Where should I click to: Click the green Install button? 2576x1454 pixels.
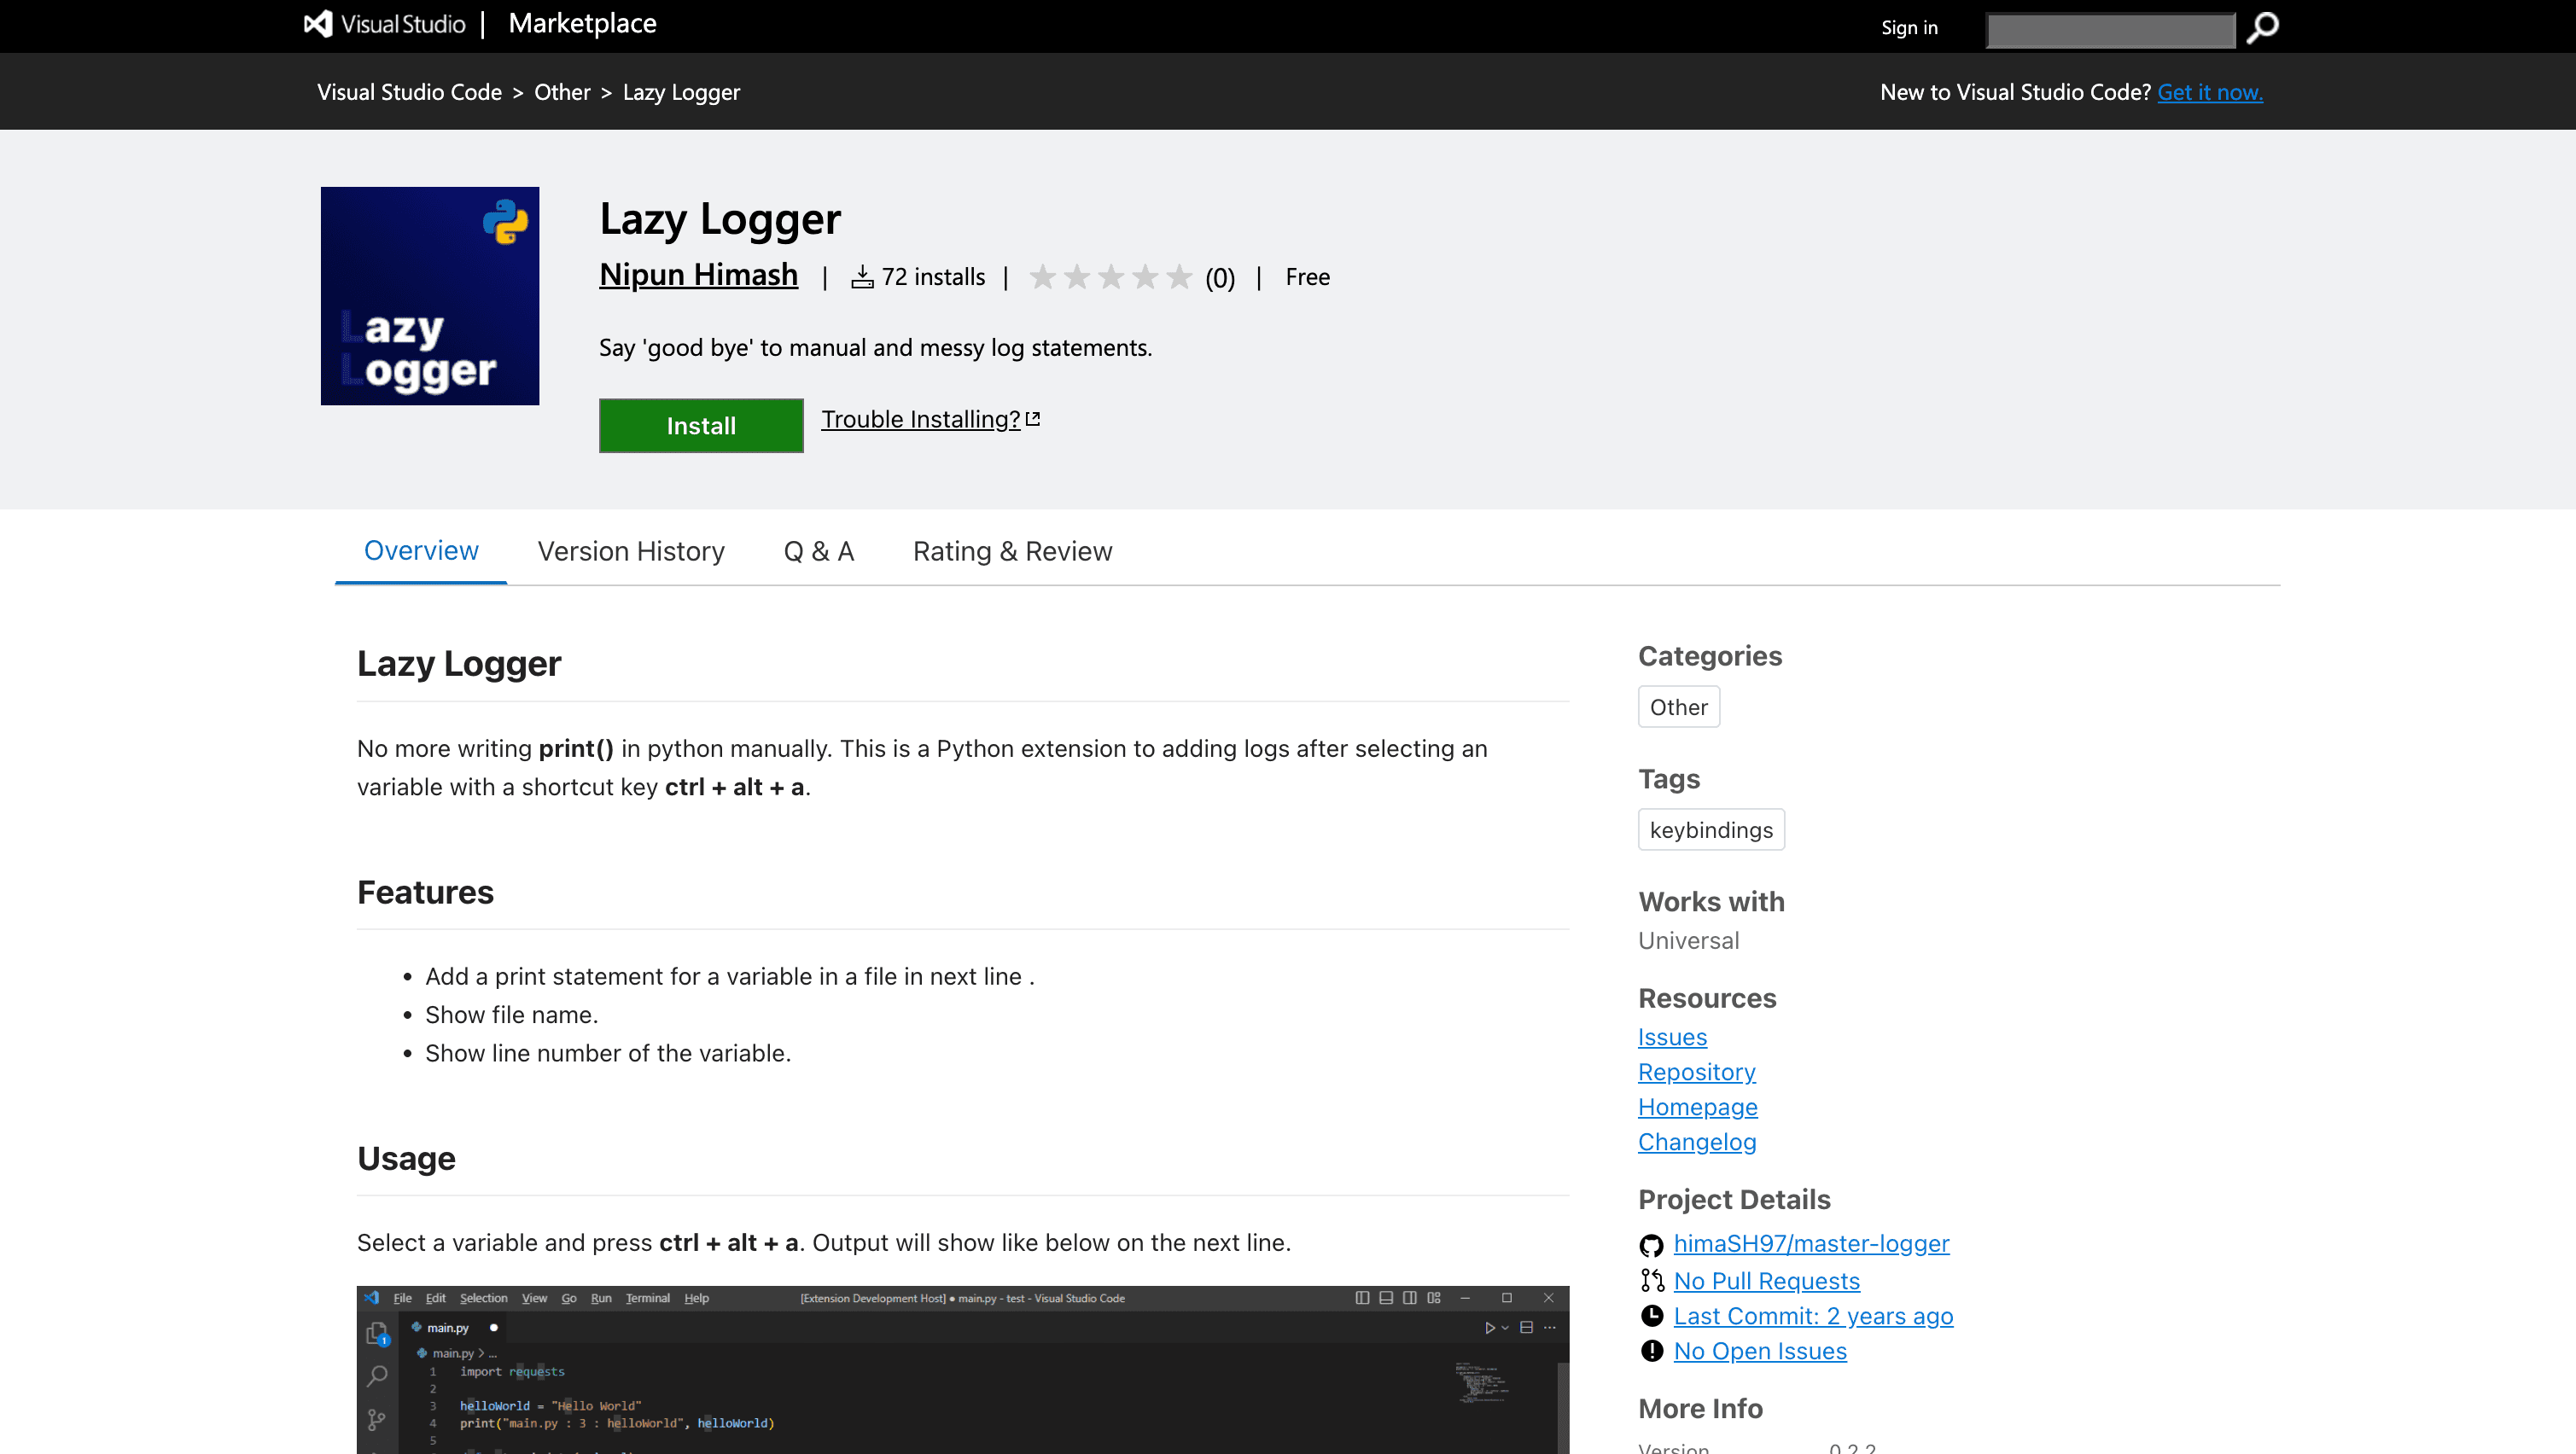coord(700,425)
